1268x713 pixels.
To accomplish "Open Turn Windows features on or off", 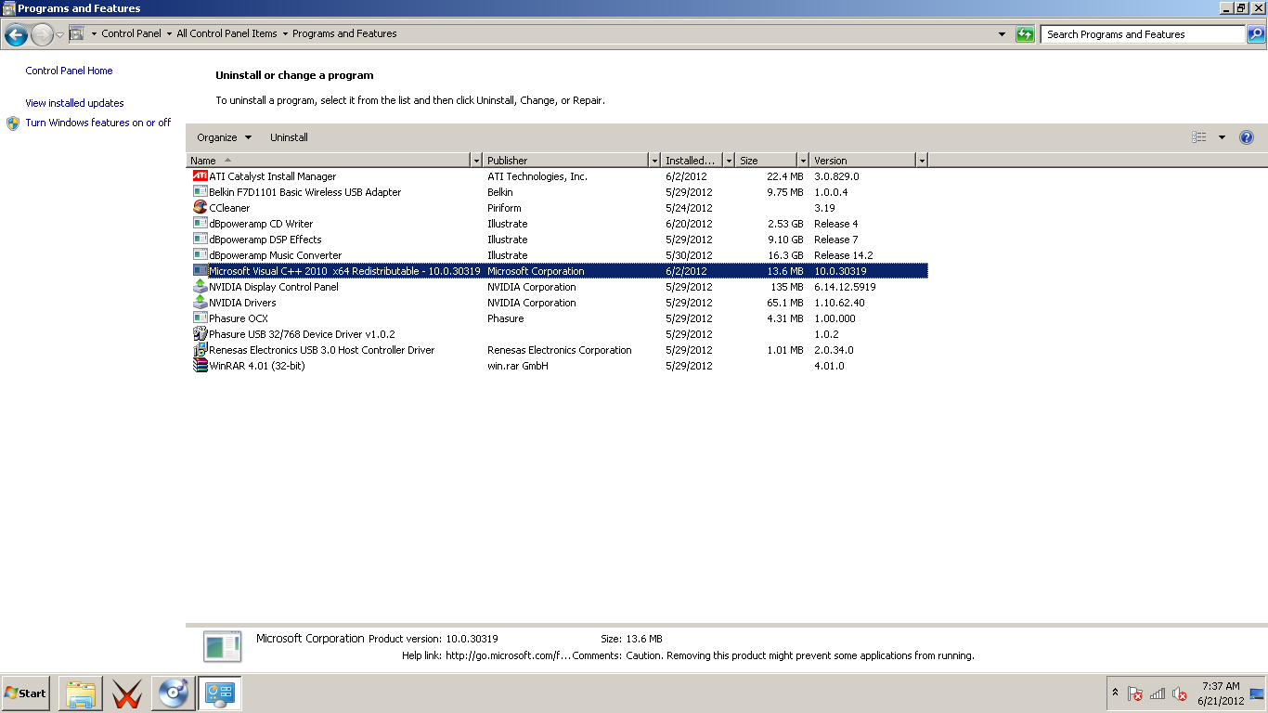I will point(98,123).
